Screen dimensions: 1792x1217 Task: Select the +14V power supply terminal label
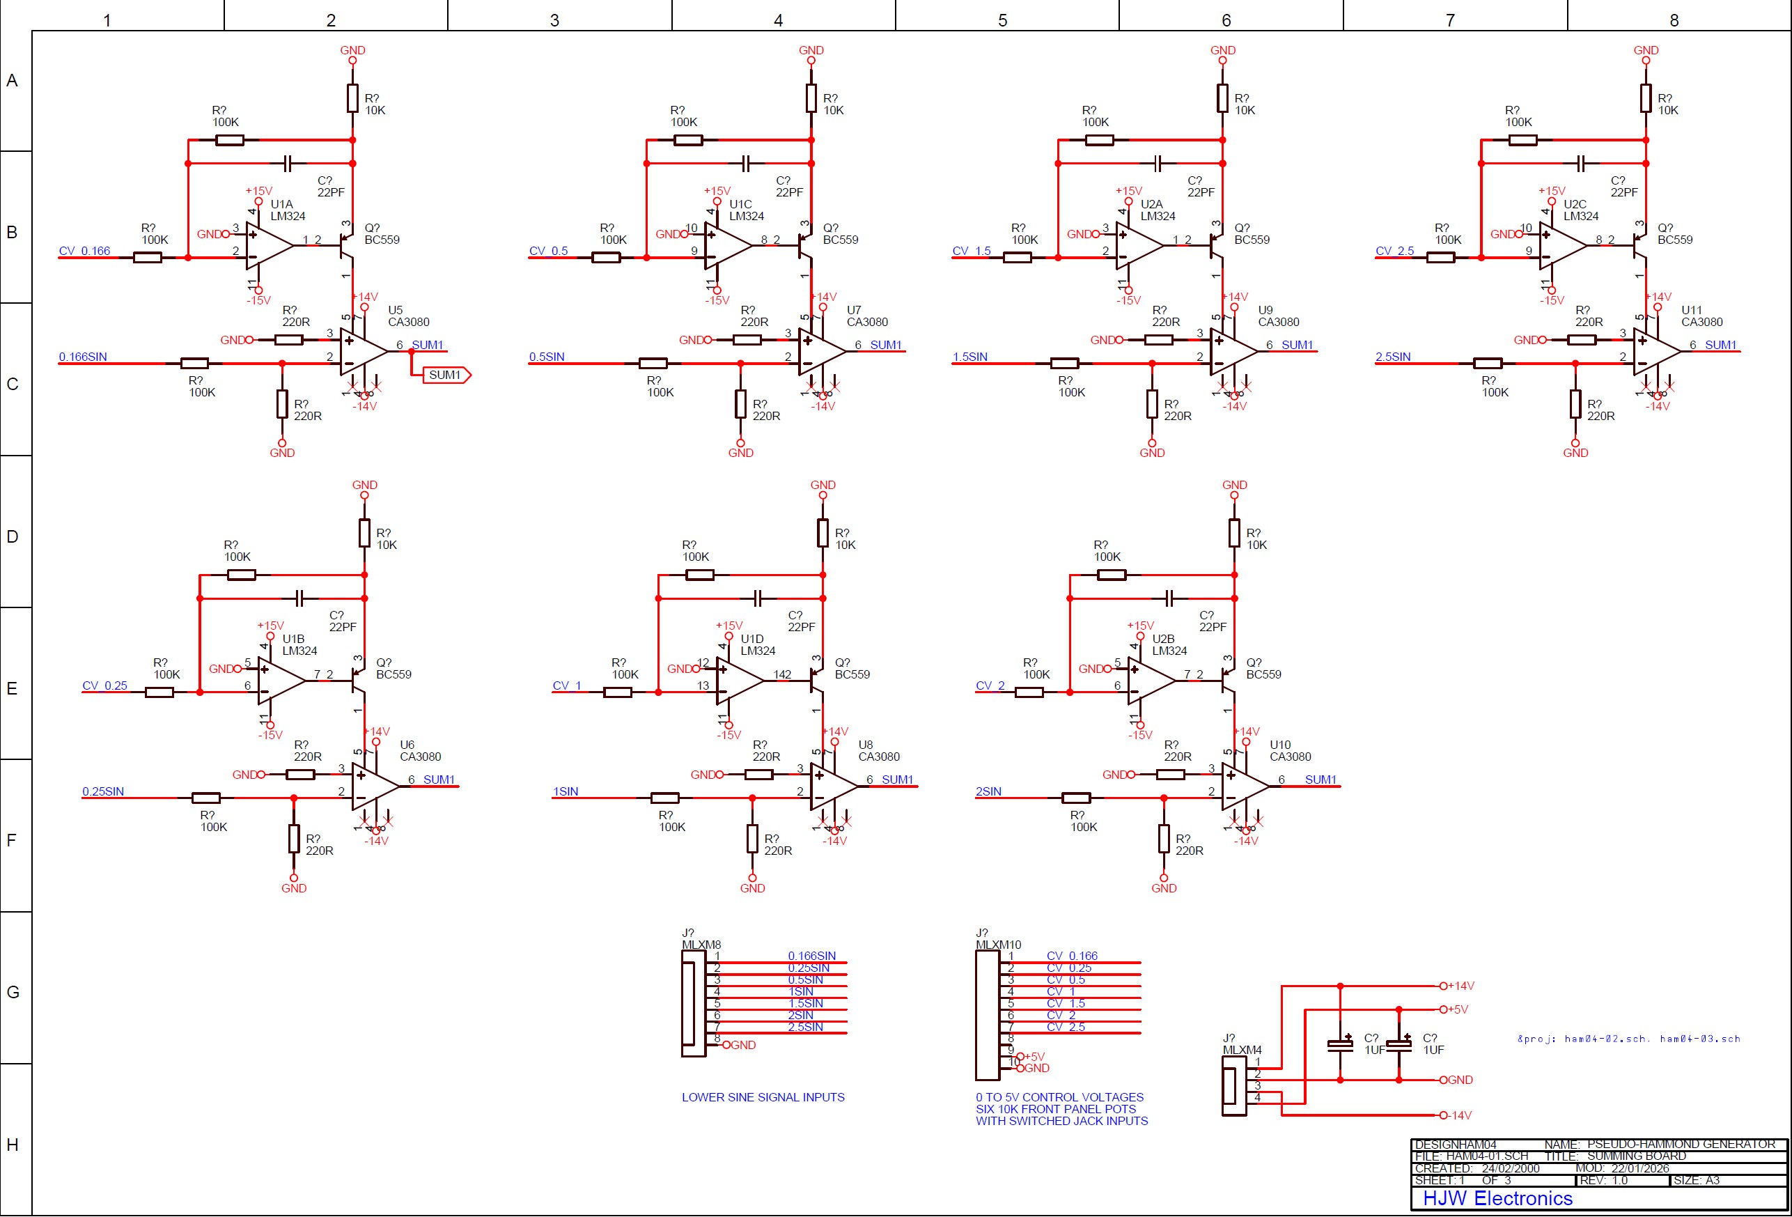(1460, 986)
